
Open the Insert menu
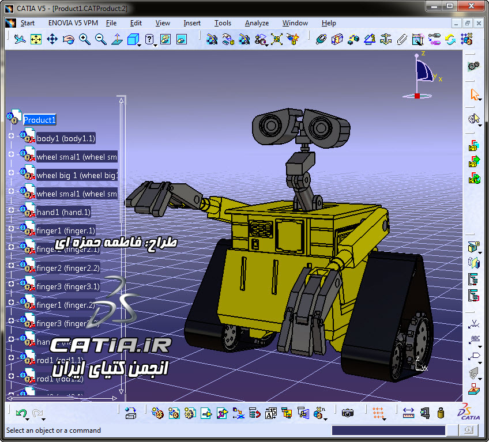[x=192, y=23]
